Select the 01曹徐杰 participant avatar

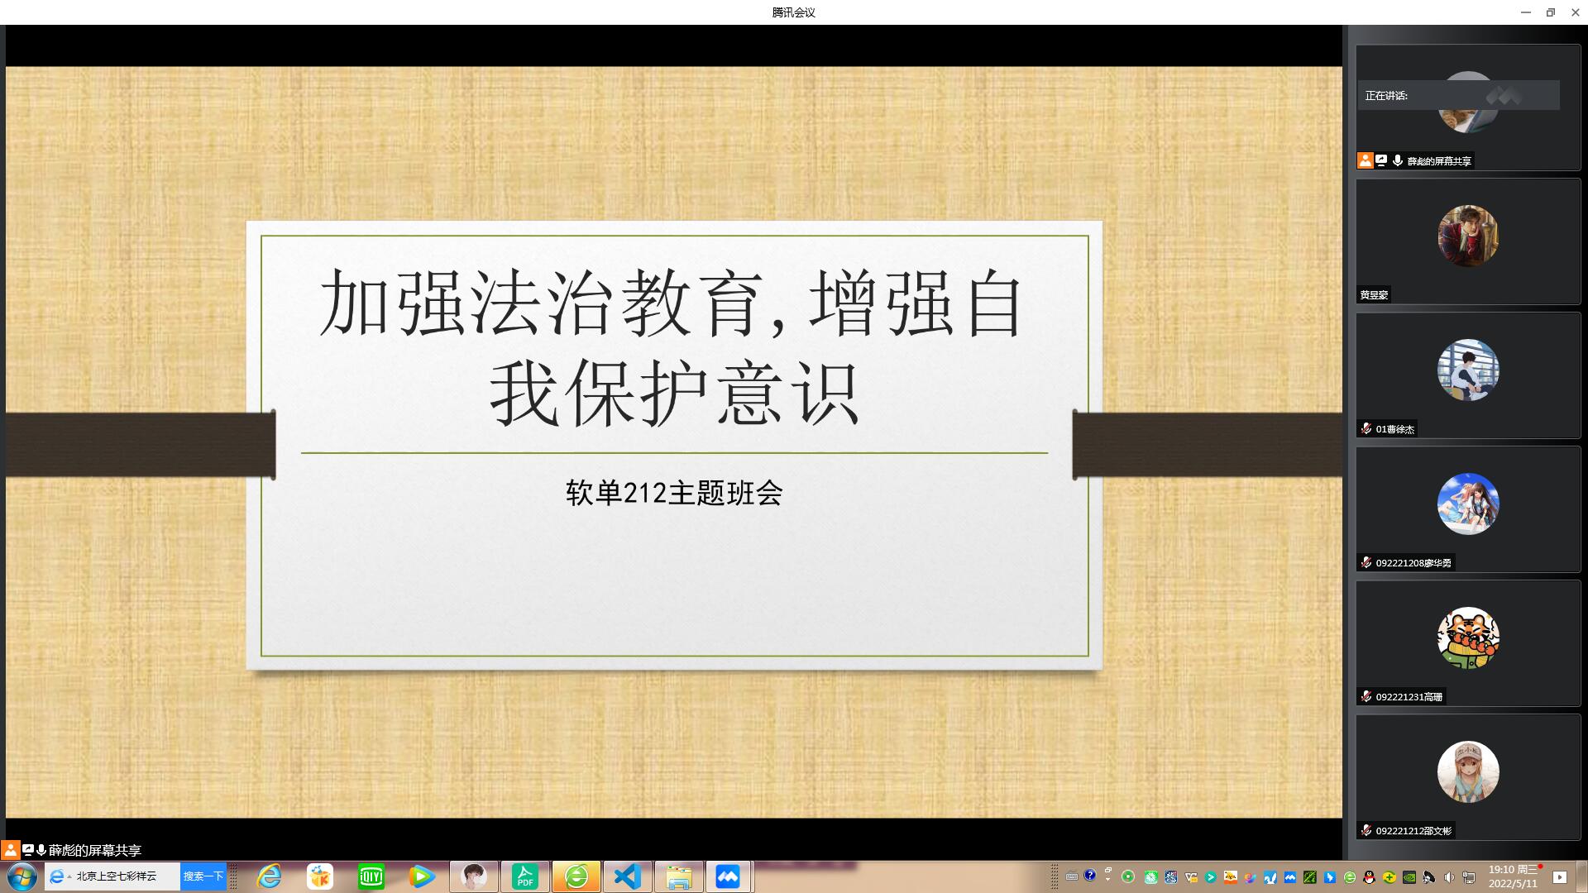pos(1468,370)
